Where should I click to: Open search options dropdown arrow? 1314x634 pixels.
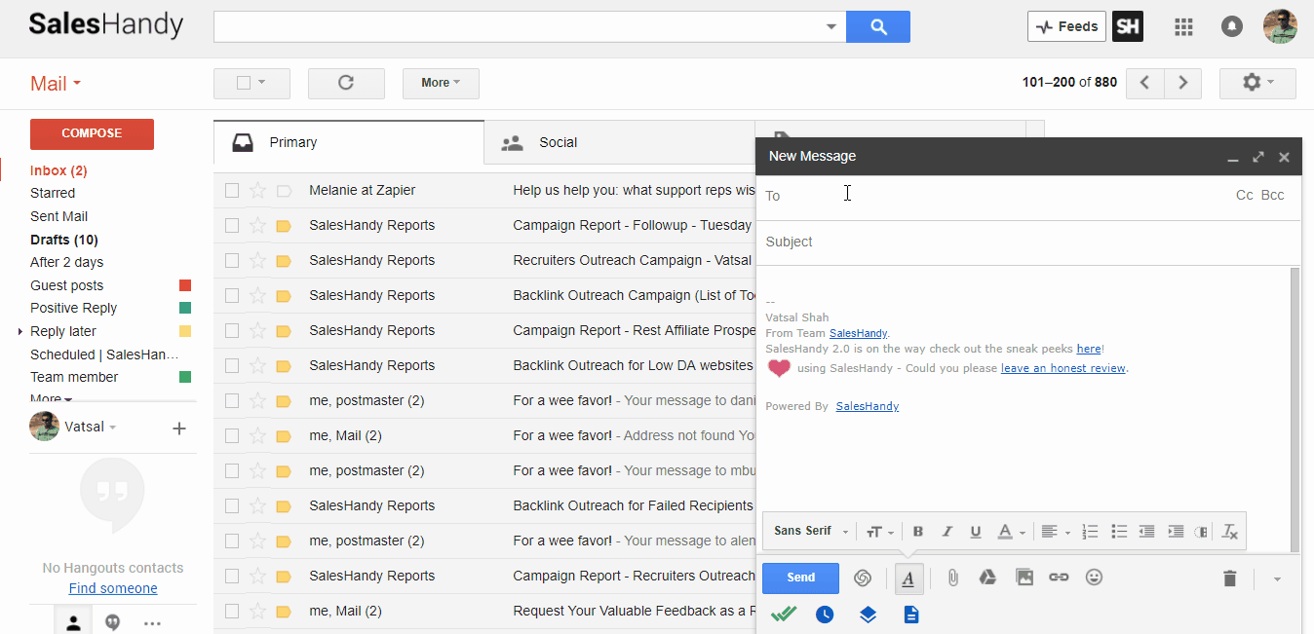click(x=831, y=26)
